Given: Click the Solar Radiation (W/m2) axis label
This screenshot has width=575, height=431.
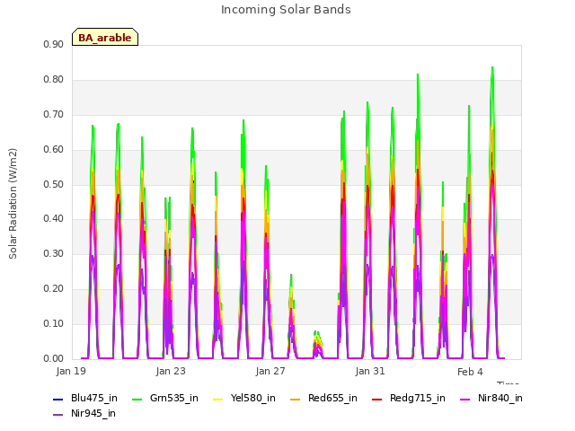Looking at the screenshot, I should point(13,204).
